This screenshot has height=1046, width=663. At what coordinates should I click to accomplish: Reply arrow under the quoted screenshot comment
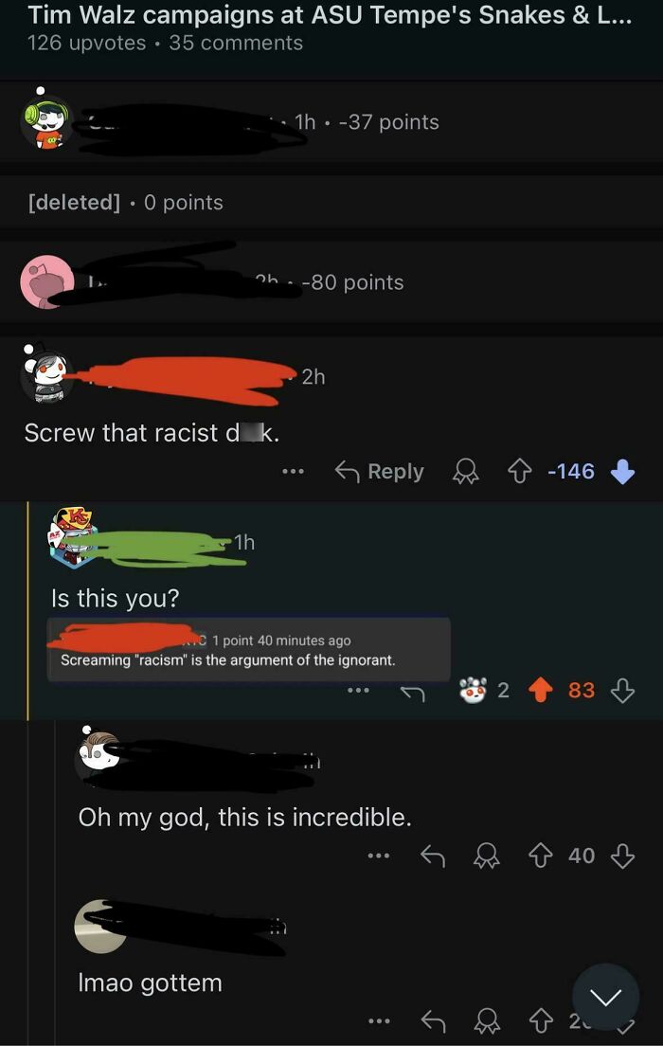[412, 694]
